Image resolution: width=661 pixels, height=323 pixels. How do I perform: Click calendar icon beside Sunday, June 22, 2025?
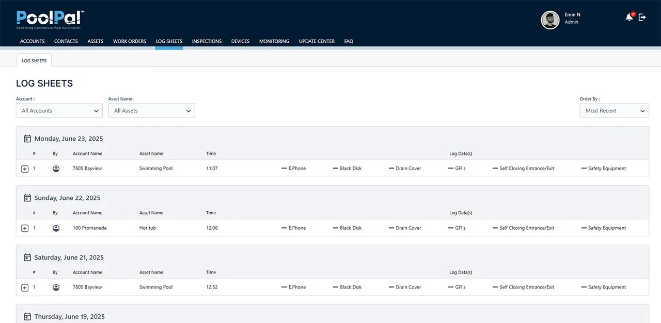27,198
